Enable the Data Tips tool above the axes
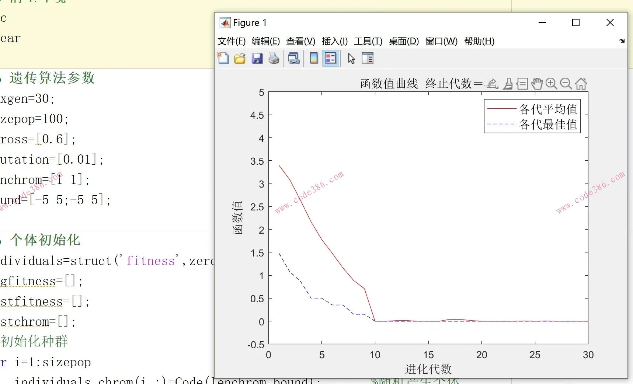The image size is (633, 384). point(522,84)
